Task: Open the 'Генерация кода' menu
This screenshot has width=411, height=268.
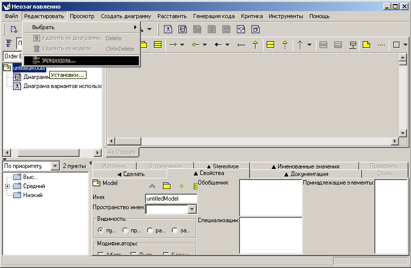Action: tap(214, 16)
